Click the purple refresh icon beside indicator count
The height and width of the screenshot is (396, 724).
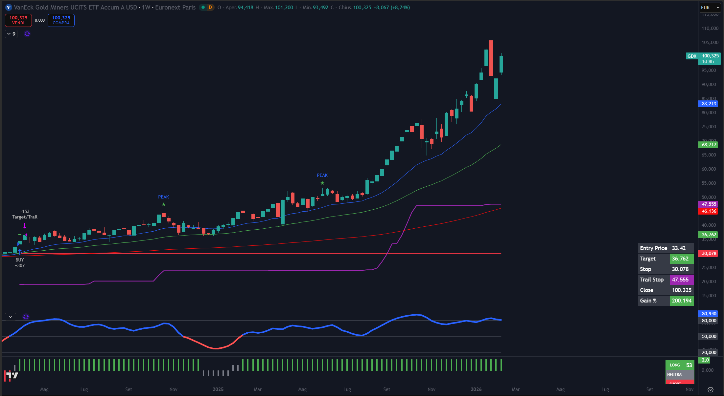27,34
